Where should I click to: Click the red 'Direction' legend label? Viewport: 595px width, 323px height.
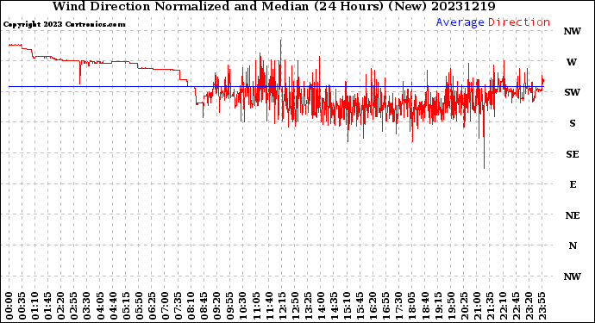[519, 22]
